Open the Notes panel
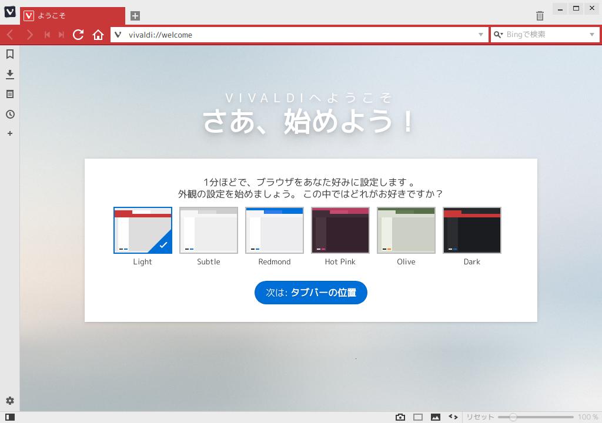The image size is (602, 423). (x=10, y=94)
